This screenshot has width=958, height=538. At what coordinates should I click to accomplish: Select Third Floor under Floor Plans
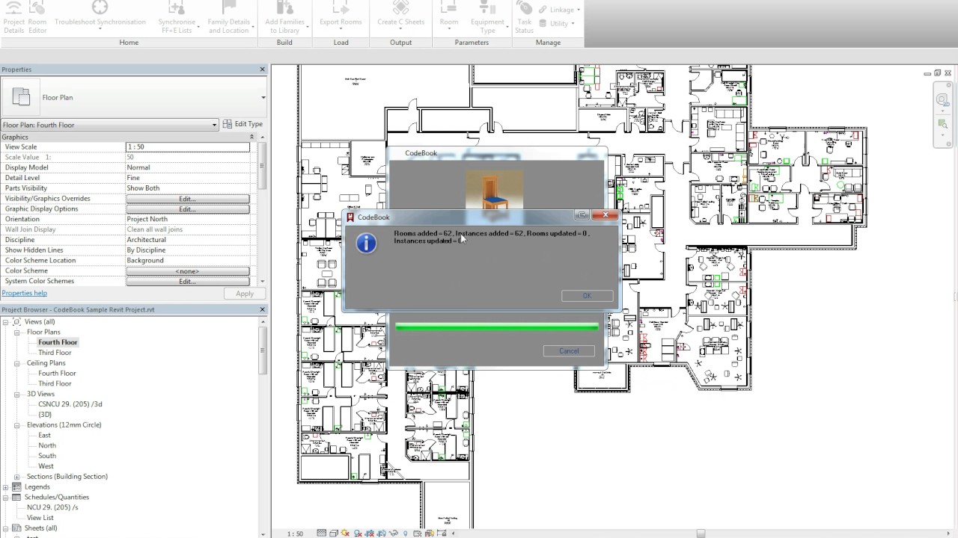click(x=55, y=353)
